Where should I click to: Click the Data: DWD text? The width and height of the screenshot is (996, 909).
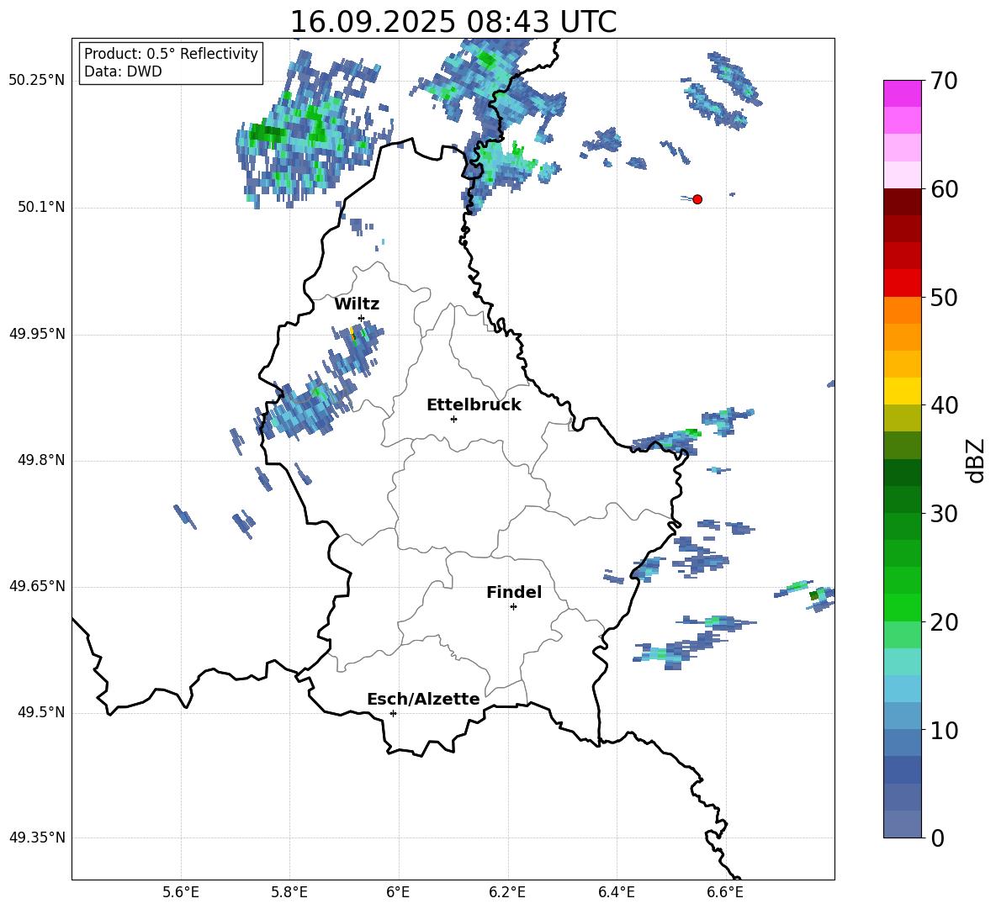tap(123, 71)
